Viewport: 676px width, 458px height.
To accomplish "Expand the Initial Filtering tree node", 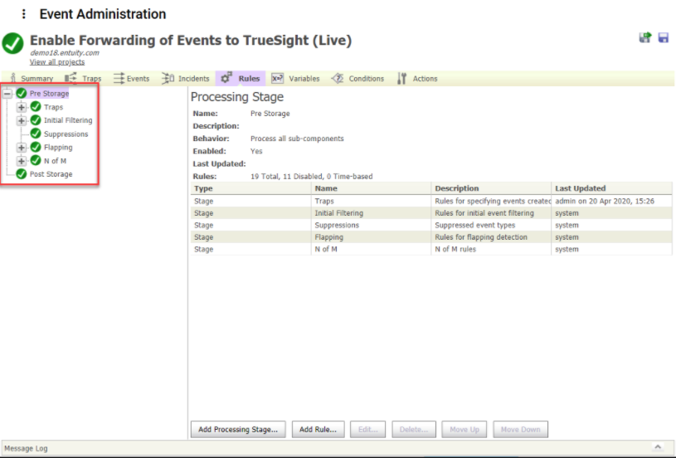I will pos(22,120).
